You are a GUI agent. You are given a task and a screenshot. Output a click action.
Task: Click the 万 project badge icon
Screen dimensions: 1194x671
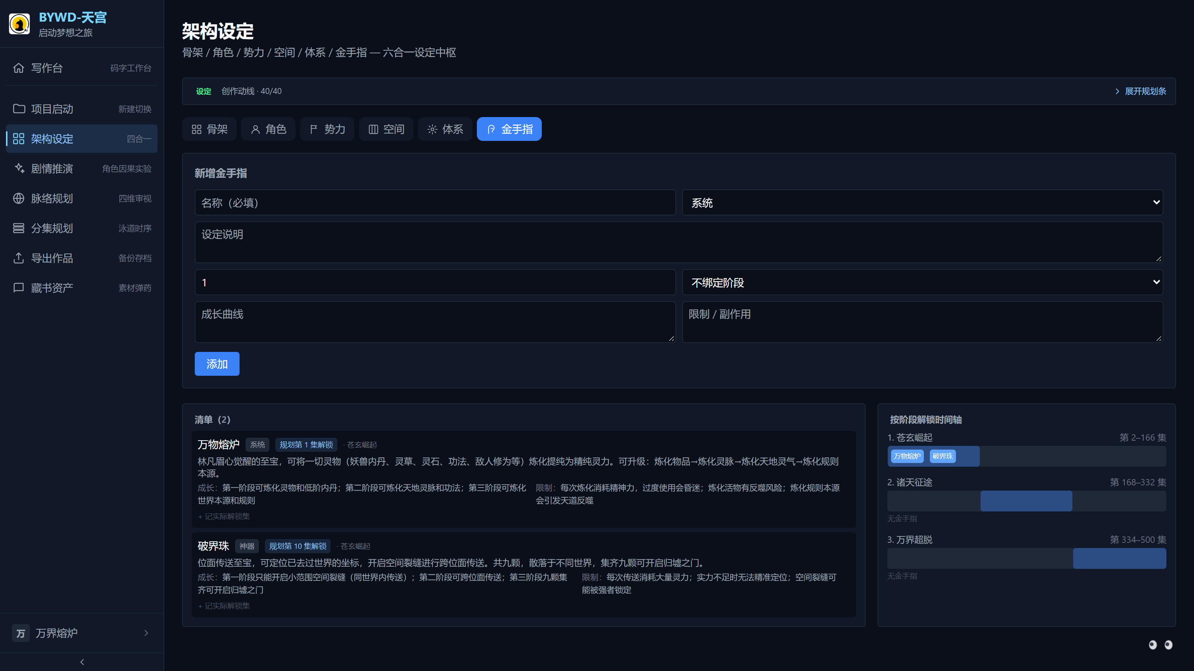[21, 633]
